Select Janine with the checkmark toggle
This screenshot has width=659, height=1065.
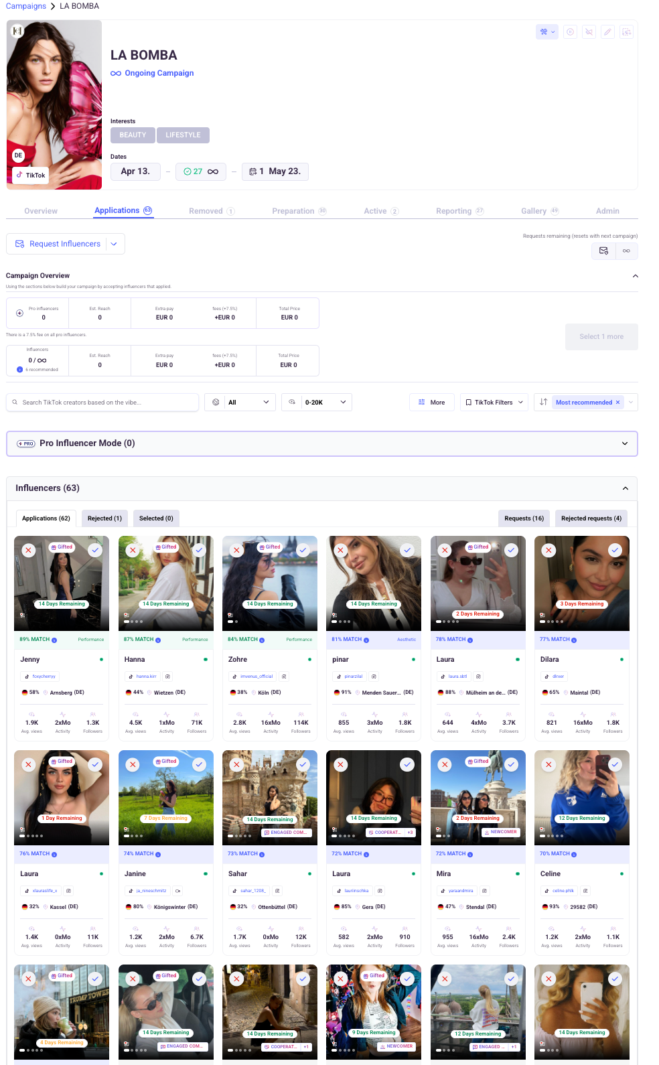click(x=199, y=764)
